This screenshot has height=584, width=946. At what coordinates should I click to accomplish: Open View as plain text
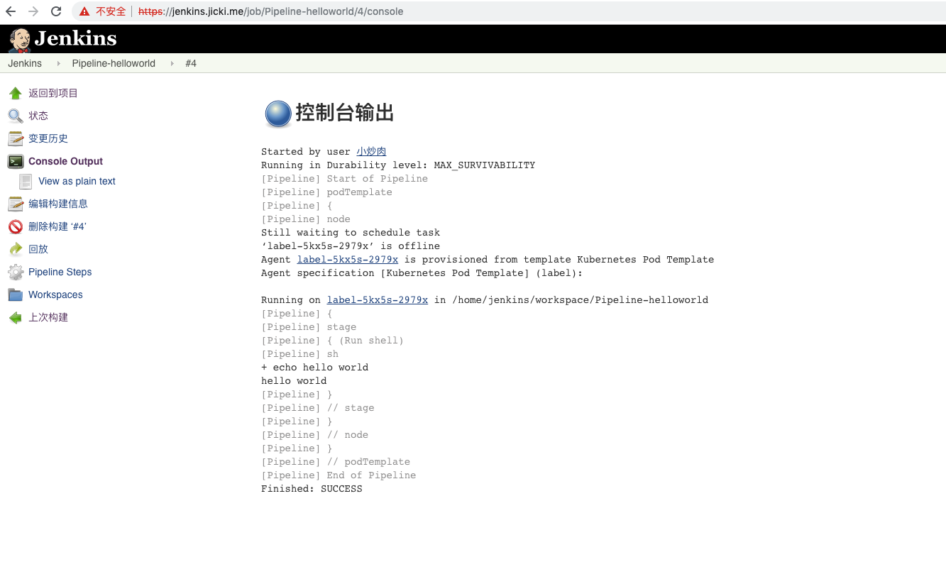pyautogui.click(x=78, y=181)
